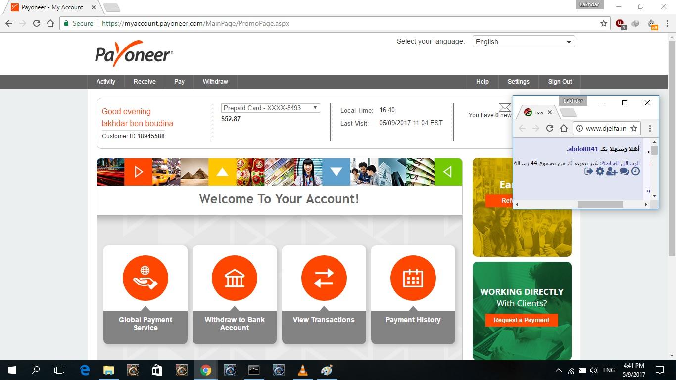Image resolution: width=676 pixels, height=380 pixels.
Task: Expand the Prepaid Card XXXX-8493 dropdown
Action: pos(270,108)
